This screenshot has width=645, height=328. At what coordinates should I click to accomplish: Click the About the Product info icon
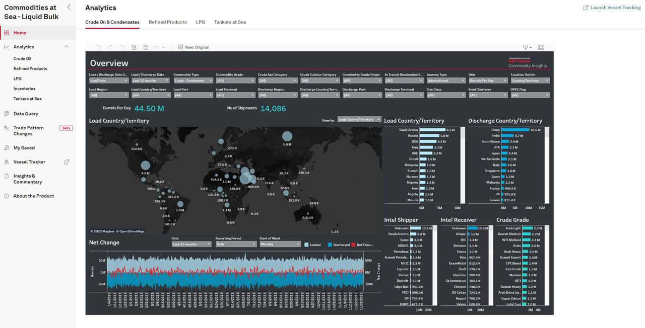(x=7, y=196)
